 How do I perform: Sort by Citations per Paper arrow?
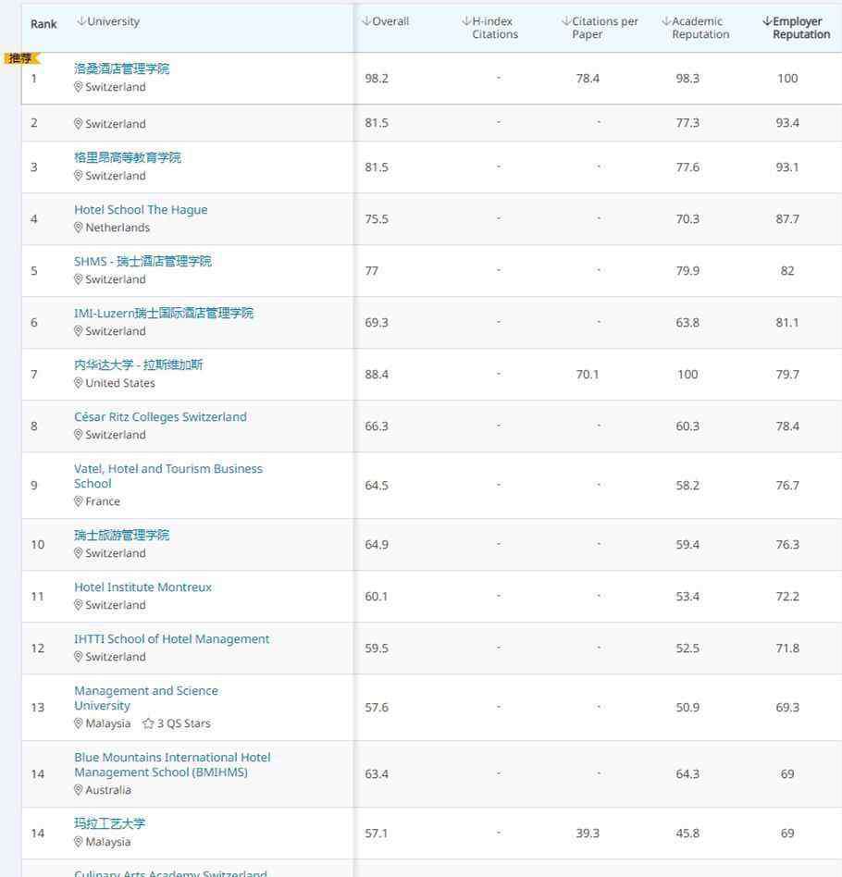566,21
